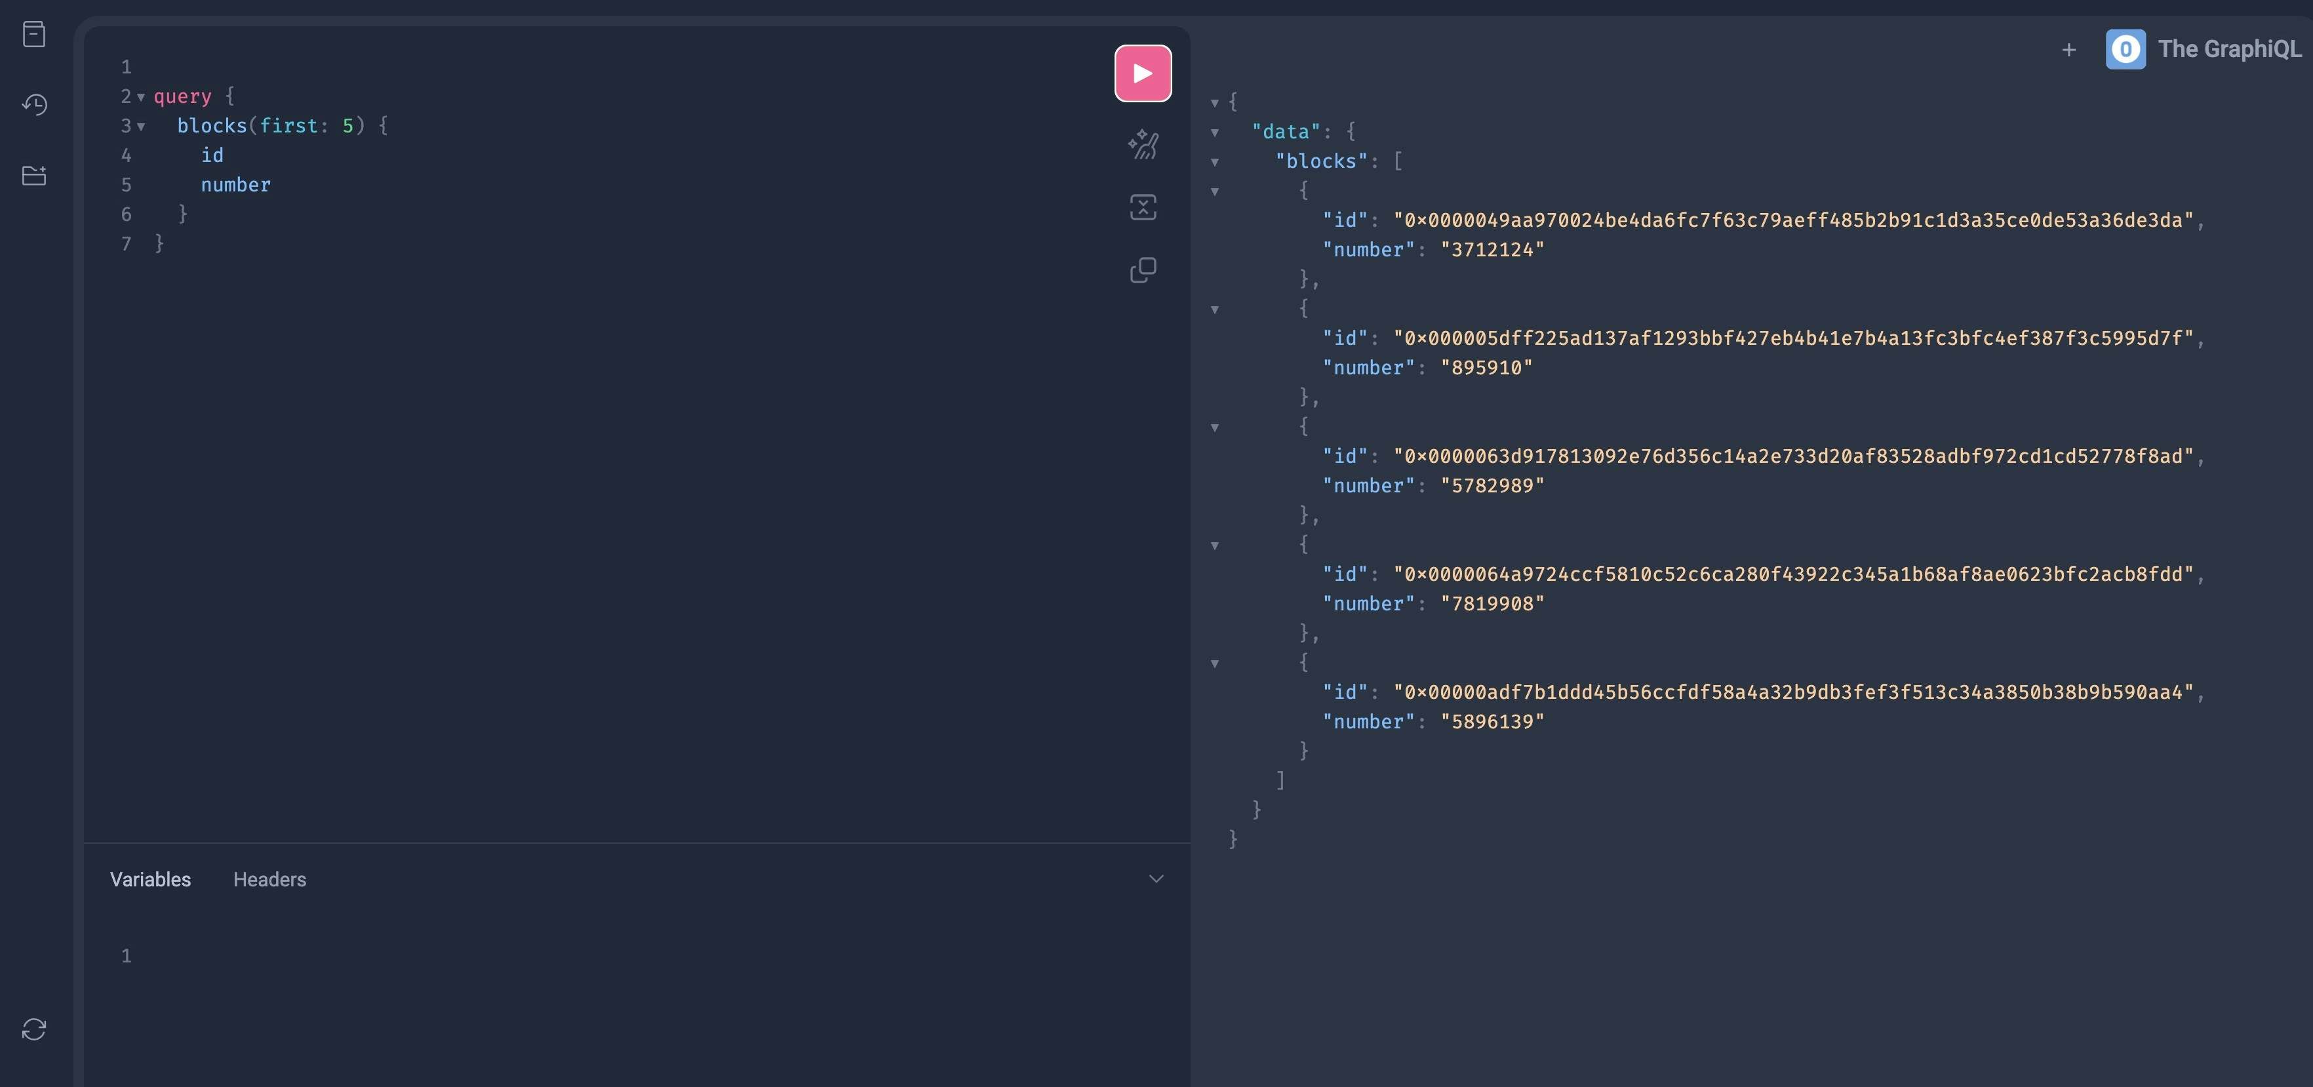Click the number value "5782989"
Viewport: 2313px width, 1087px height.
[1492, 486]
